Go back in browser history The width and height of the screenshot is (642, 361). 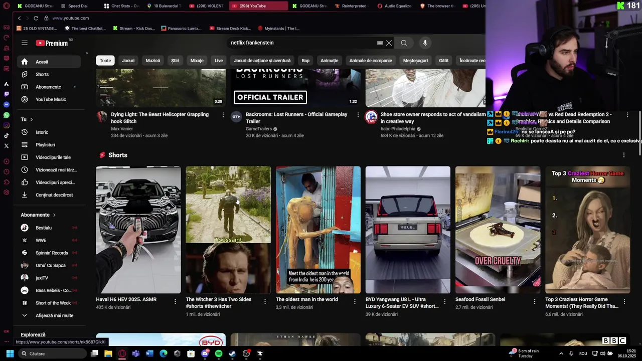coord(19,18)
